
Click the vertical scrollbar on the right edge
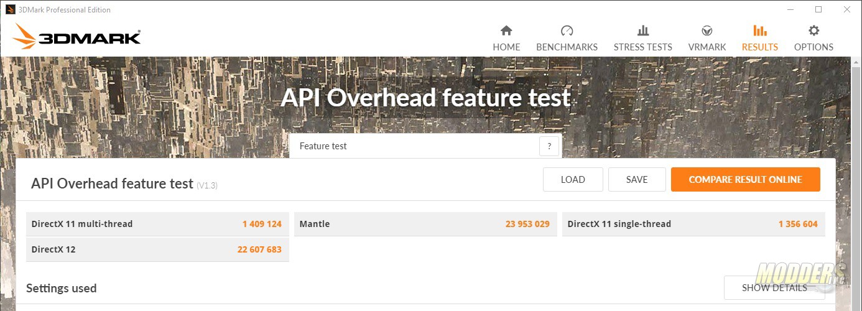click(856, 183)
